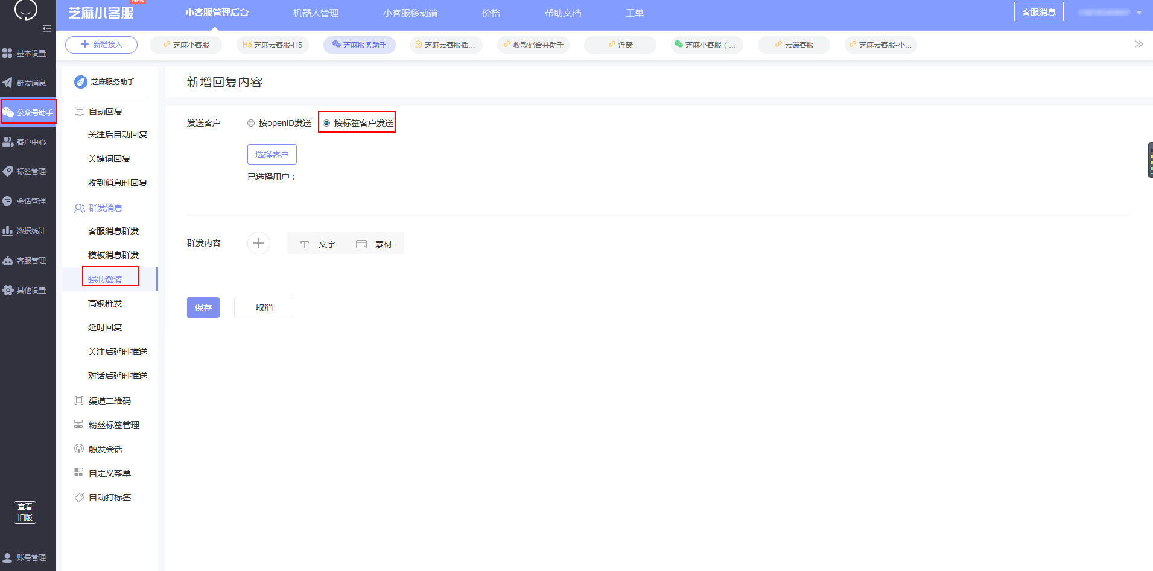
Task: Select 芝麻服务助手 channel chip
Action: point(360,45)
